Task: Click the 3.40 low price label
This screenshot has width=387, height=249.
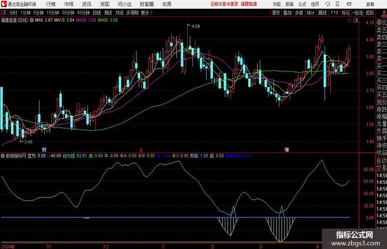Action: (x=28, y=142)
